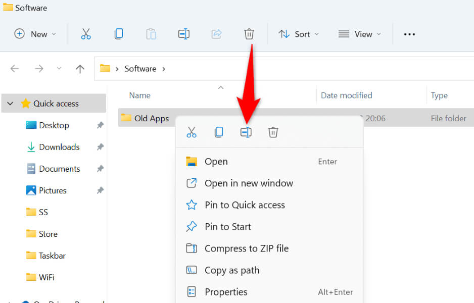Collapse the Quick access tree
Viewport: 474px width, 303px height.
[x=10, y=104]
